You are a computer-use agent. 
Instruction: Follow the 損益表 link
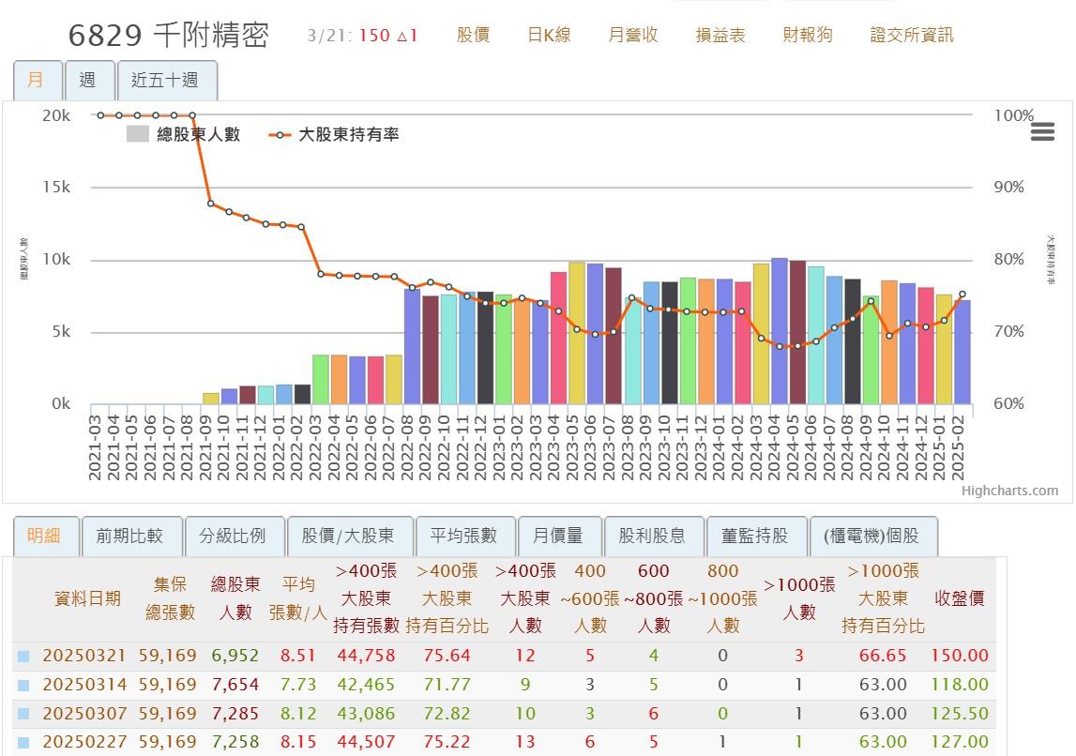720,35
